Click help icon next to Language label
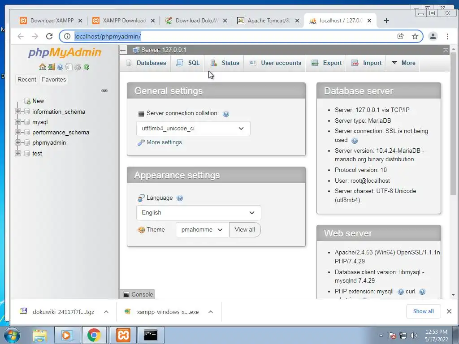Image resolution: width=459 pixels, height=344 pixels. [x=180, y=198]
